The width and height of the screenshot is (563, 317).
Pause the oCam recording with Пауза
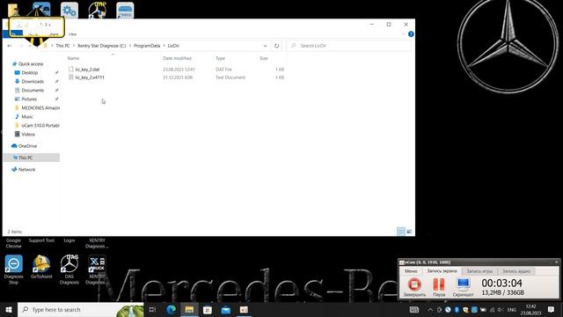click(x=439, y=287)
